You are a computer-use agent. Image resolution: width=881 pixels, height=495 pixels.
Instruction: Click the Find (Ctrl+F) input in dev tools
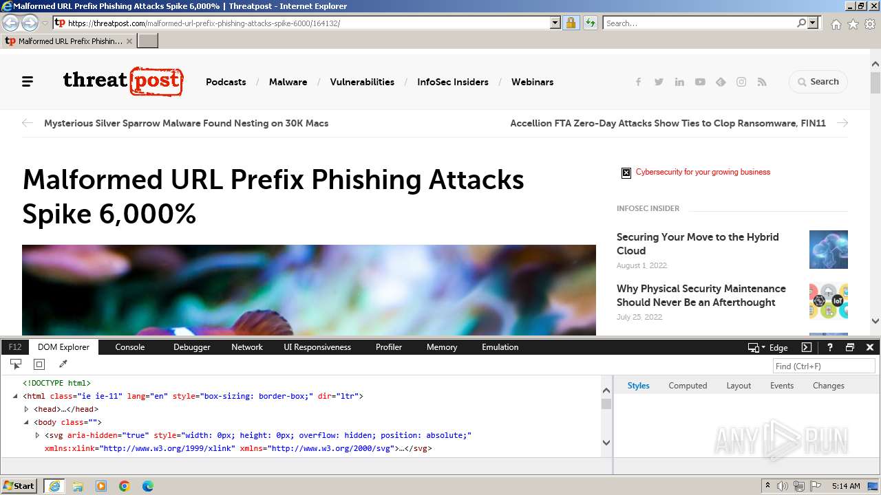point(824,366)
